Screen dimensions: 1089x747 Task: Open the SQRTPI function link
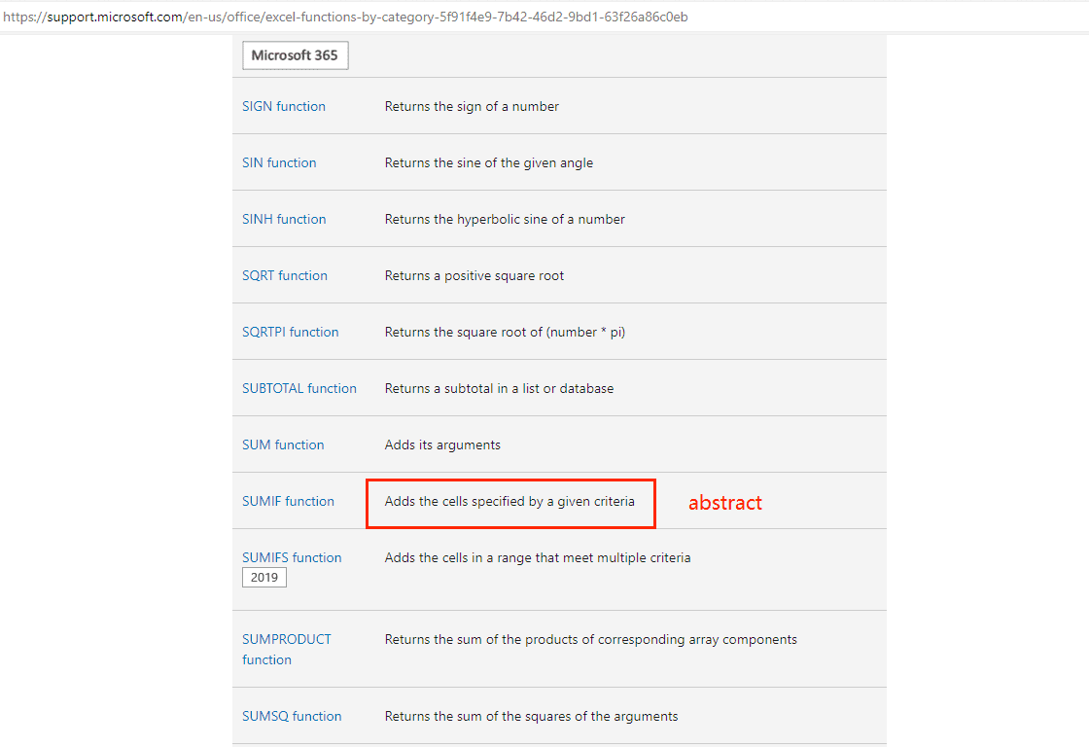coord(290,332)
